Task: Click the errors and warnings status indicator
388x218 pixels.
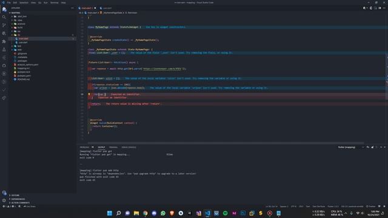Action: point(10,206)
